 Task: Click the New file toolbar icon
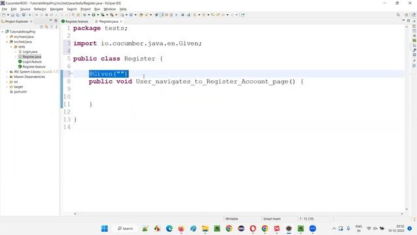coord(4,15)
